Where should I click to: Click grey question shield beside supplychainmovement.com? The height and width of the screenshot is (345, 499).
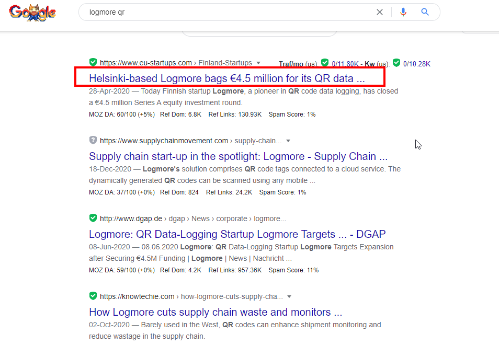point(93,140)
